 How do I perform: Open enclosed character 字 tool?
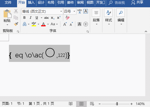[x=86, y=24]
